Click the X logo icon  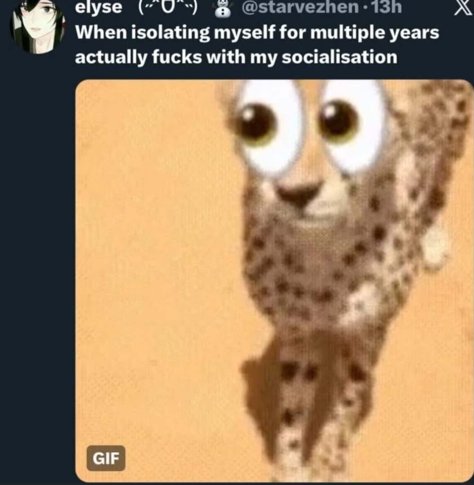[x=464, y=7]
